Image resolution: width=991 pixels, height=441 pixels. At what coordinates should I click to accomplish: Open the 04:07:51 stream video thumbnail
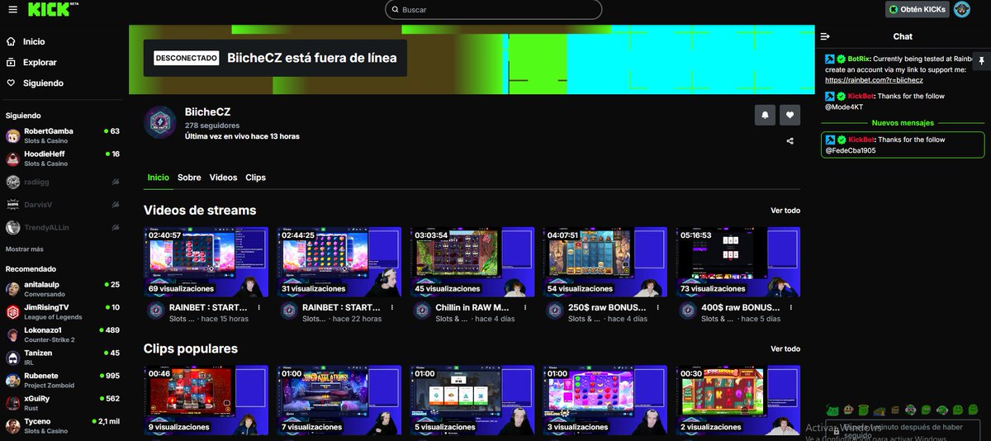(x=605, y=262)
